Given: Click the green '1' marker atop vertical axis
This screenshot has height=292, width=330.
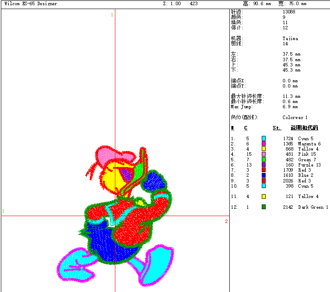Looking at the screenshot, I should pyautogui.click(x=112, y=15).
